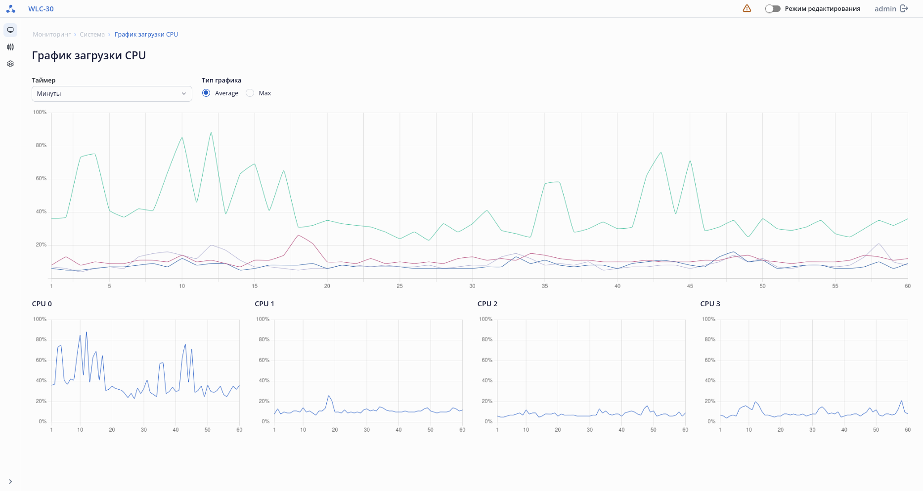The height and width of the screenshot is (491, 923).
Task: Click the app logo icon in header
Action: [10, 9]
